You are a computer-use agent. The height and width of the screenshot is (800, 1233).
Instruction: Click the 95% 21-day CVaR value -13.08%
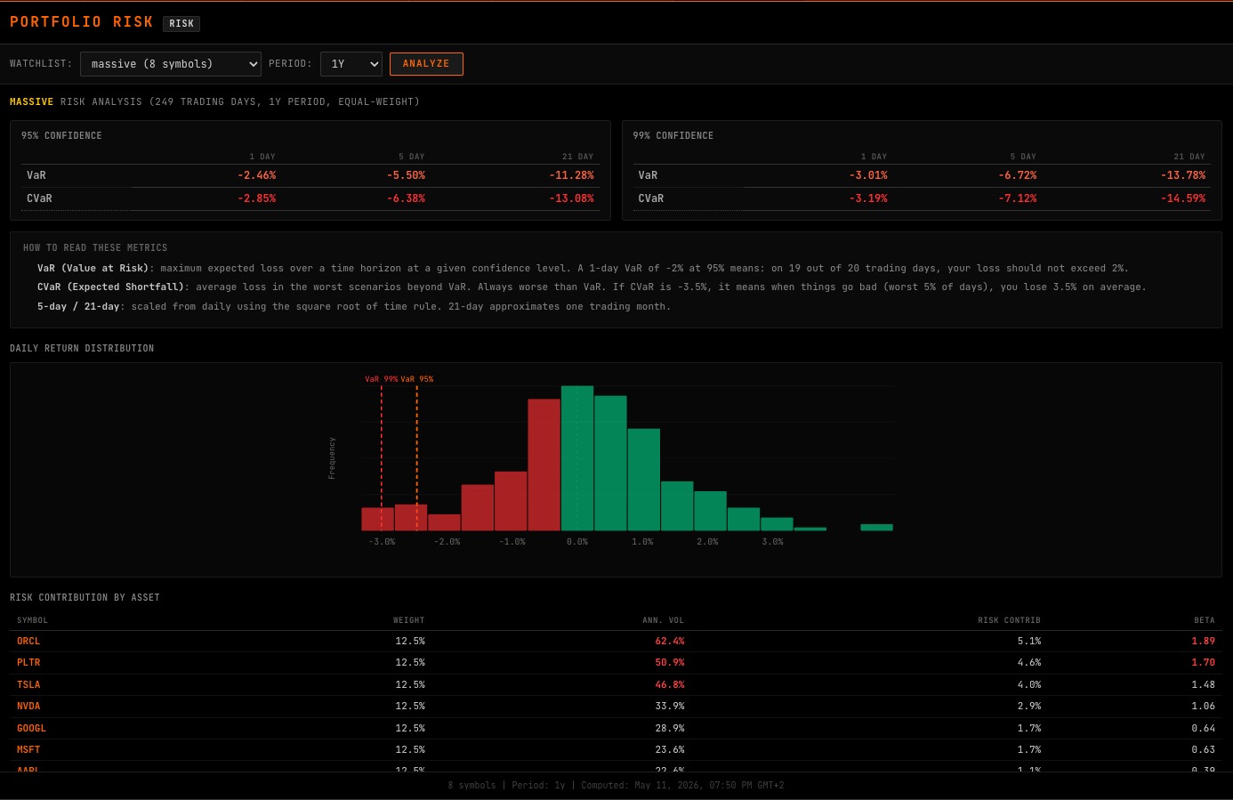[572, 198]
